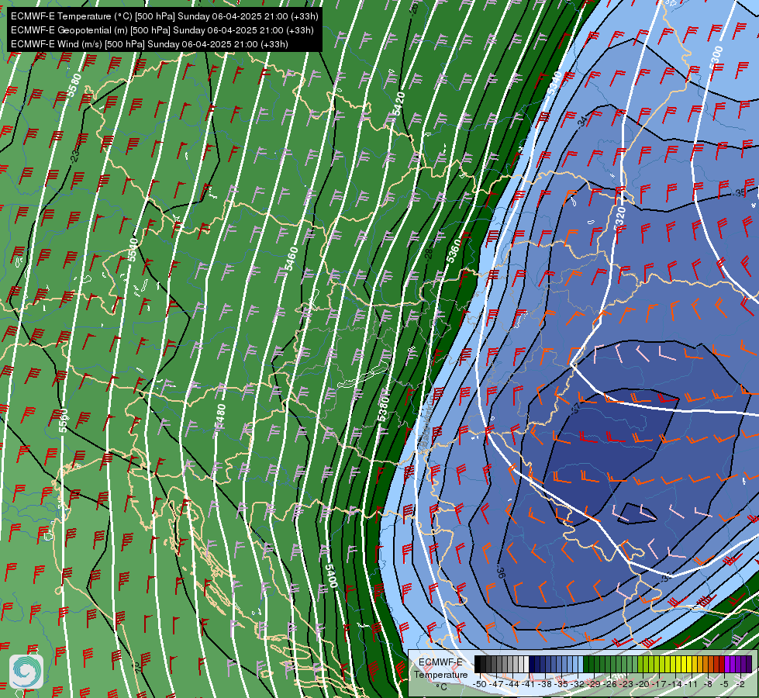Click the 5380 geopotential contour label
This screenshot has height=698, width=759.
click(x=383, y=408)
